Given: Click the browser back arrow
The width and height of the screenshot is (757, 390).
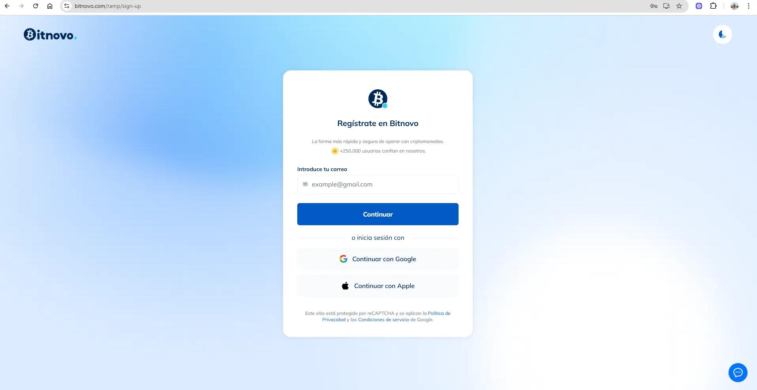Looking at the screenshot, I should coord(7,6).
